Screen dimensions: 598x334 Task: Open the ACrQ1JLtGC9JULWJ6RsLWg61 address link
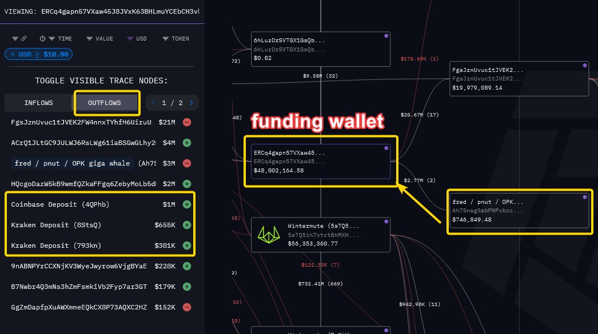(83, 143)
